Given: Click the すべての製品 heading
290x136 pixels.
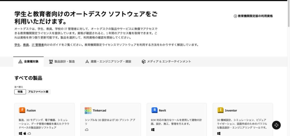Looking at the screenshot, I should (x=28, y=78).
